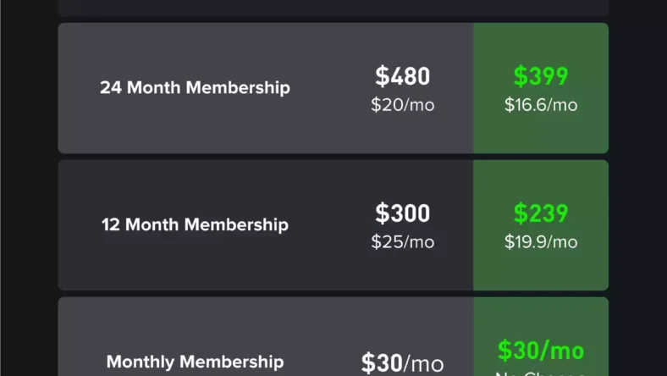Viewport: 667px width, 376px height.
Task: Click the No Change text under green $30/mo
Action: tap(541, 373)
